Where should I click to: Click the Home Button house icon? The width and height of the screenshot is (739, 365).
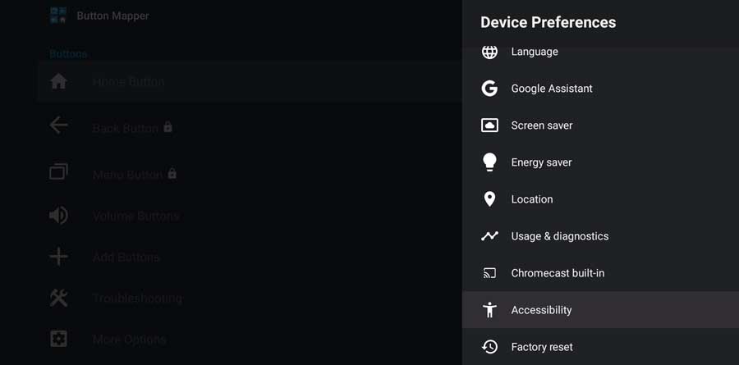point(58,81)
